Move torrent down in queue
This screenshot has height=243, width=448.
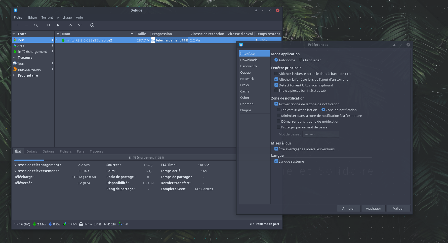click(80, 25)
